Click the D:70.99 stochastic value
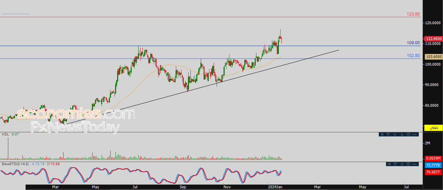 pyautogui.click(x=53, y=164)
